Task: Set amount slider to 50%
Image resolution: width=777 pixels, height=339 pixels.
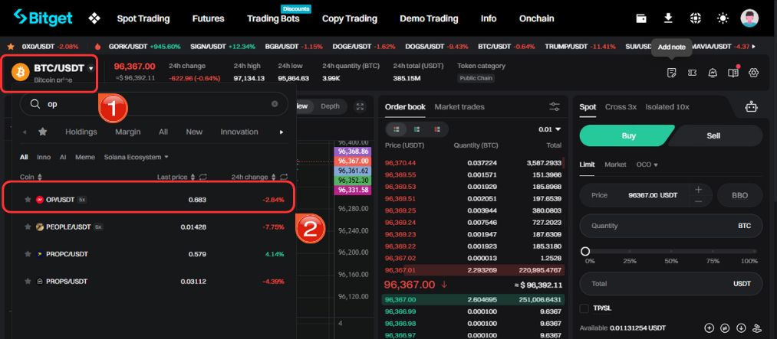Action: pyautogui.click(x=671, y=252)
